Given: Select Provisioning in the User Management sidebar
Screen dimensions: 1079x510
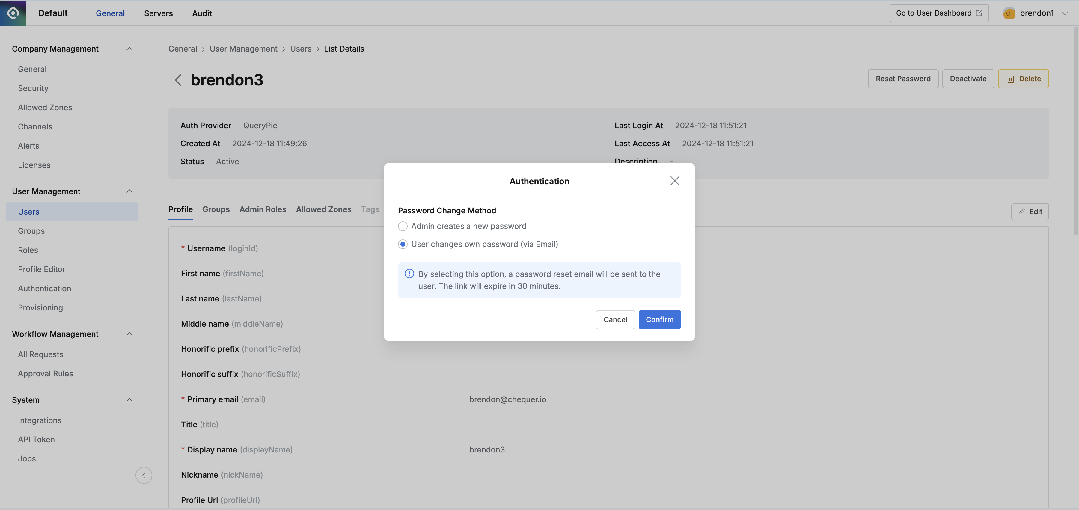Looking at the screenshot, I should click(40, 307).
